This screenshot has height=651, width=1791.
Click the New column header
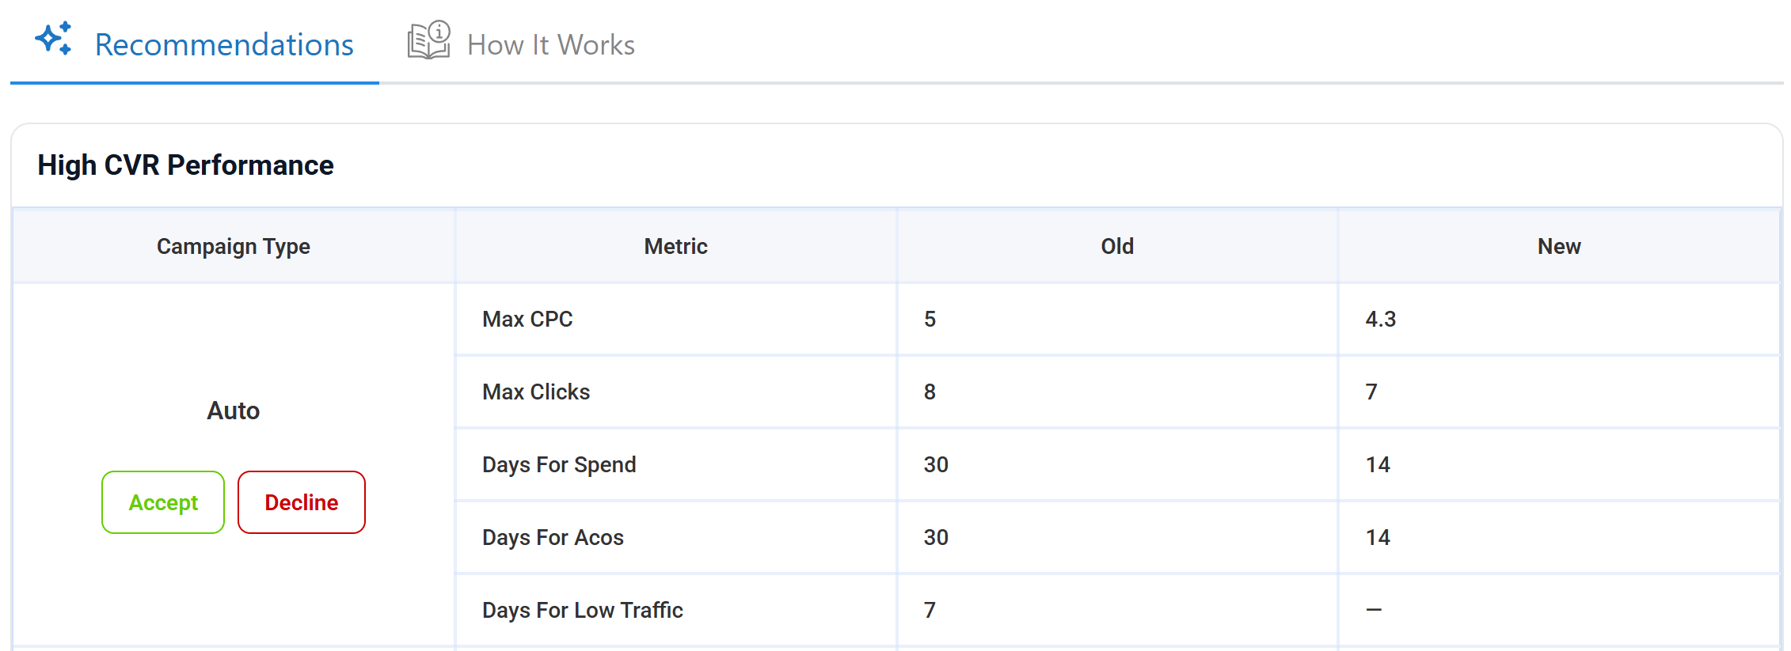pyautogui.click(x=1558, y=246)
